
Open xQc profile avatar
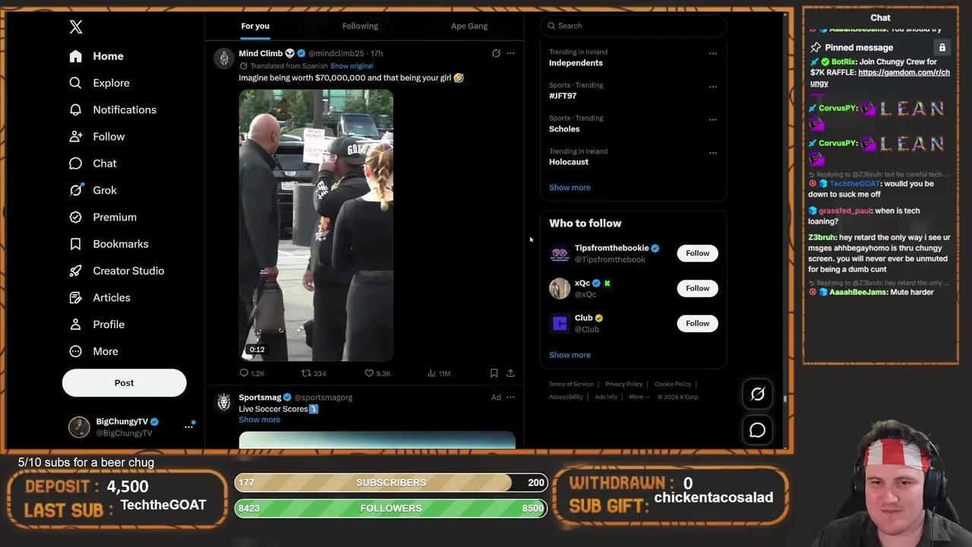[560, 289]
